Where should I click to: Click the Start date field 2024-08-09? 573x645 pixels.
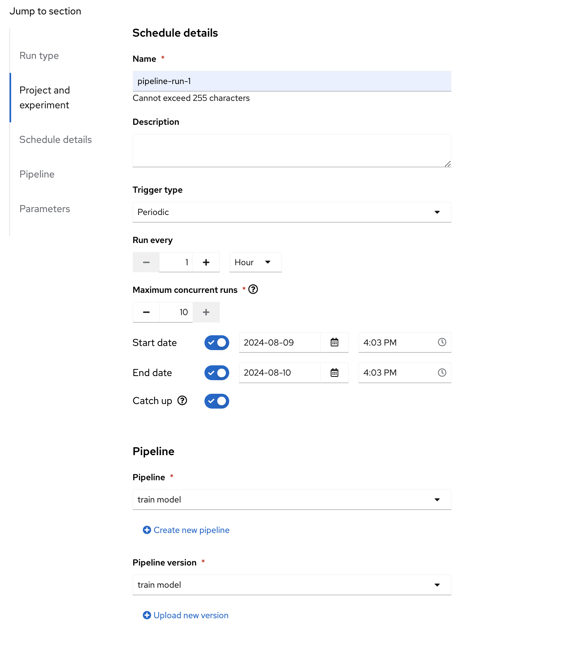point(280,342)
